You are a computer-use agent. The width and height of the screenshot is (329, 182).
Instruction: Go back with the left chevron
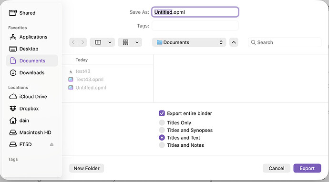73,42
